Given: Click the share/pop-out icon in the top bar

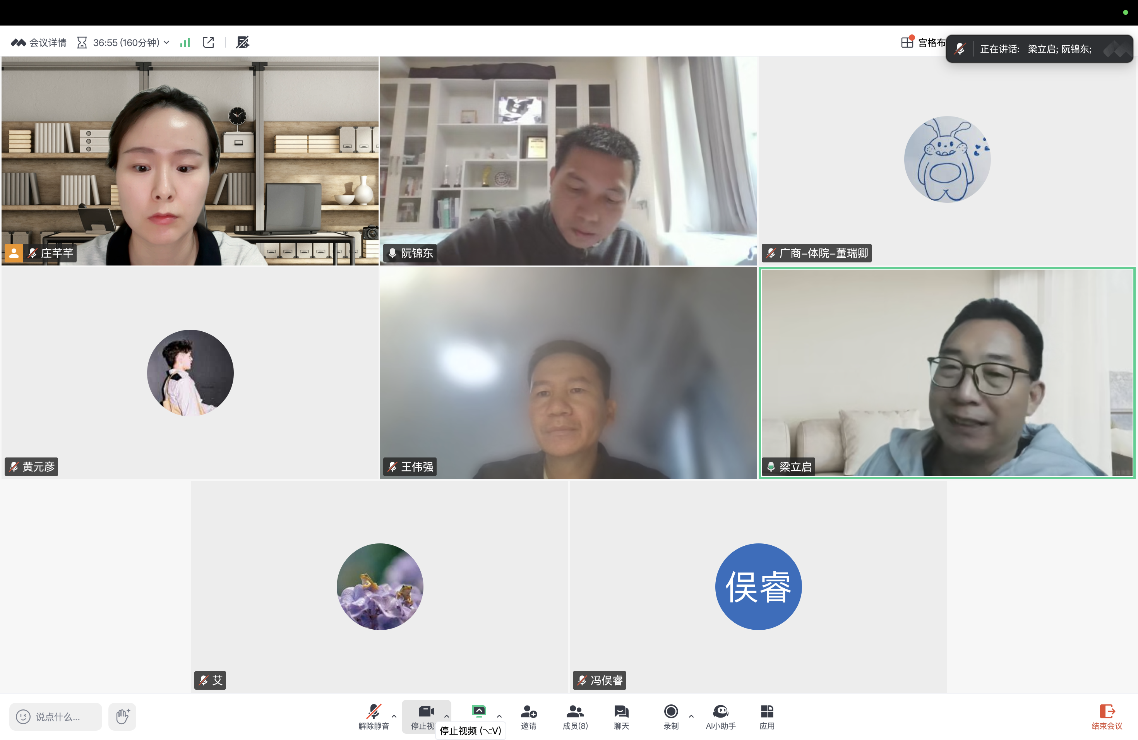Looking at the screenshot, I should pyautogui.click(x=209, y=43).
